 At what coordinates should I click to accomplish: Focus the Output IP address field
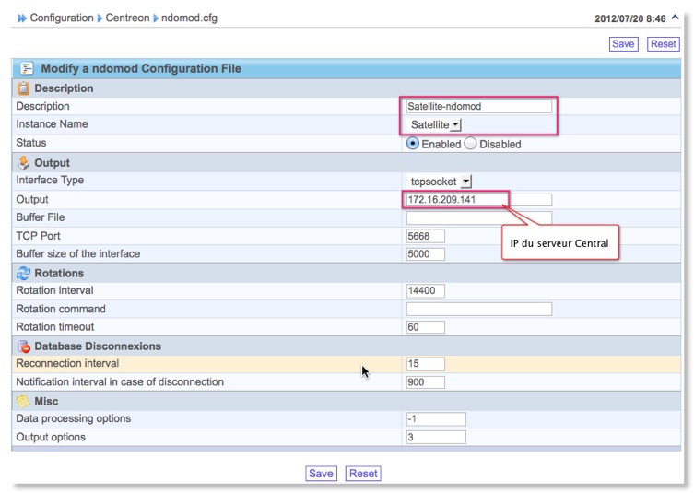point(479,200)
